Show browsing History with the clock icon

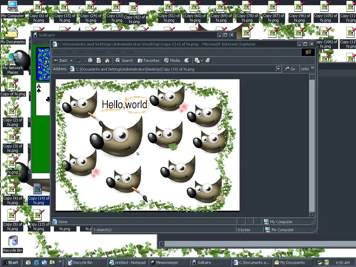click(187, 60)
